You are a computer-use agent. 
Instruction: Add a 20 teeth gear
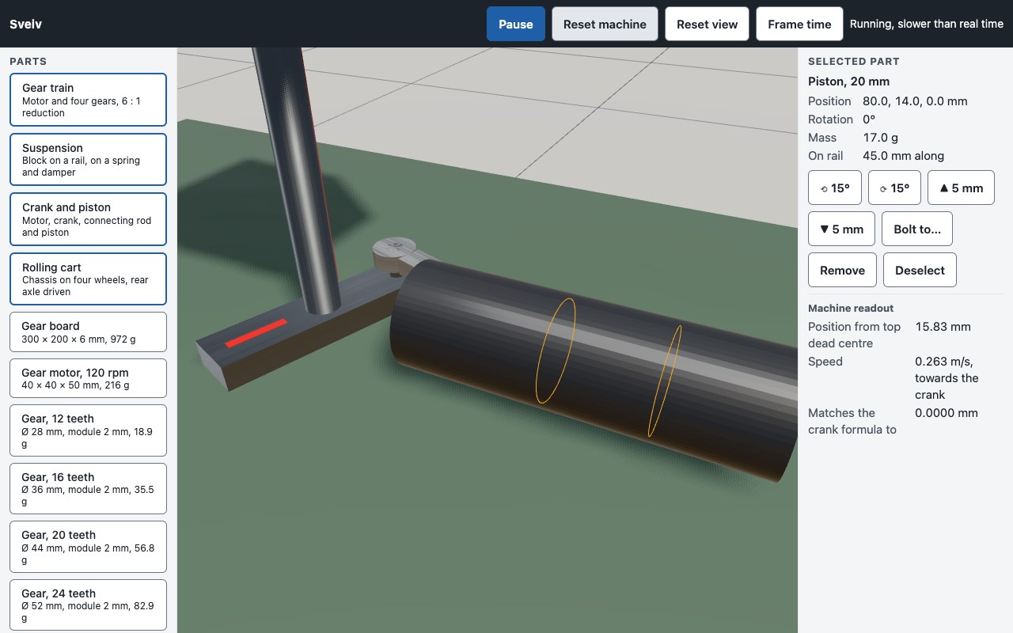pos(88,547)
